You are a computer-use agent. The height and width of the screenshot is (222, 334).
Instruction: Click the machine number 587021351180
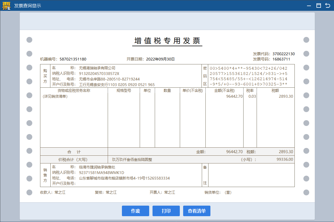tap(73, 59)
